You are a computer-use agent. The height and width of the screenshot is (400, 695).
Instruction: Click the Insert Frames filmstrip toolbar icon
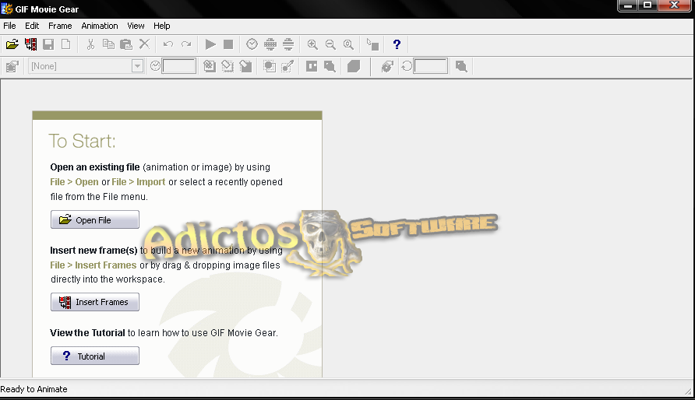click(x=30, y=44)
